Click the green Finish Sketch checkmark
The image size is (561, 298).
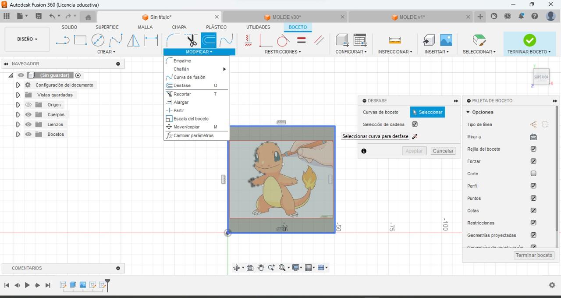(x=529, y=40)
